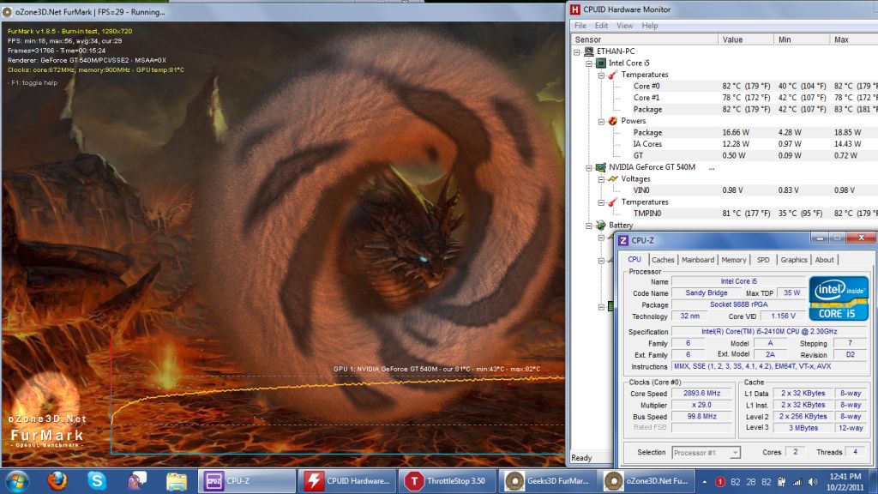The height and width of the screenshot is (494, 878).
Task: Open the Windows Start orb
Action: [x=16, y=480]
